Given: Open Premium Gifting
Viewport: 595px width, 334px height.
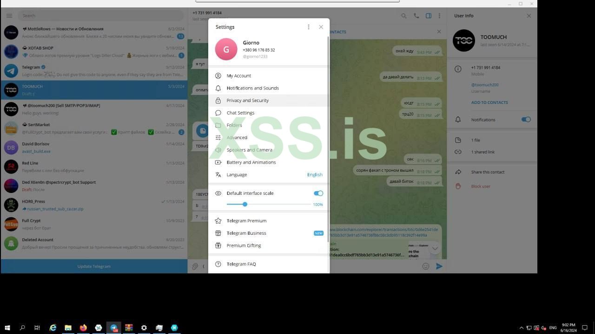Looking at the screenshot, I should [x=269, y=245].
